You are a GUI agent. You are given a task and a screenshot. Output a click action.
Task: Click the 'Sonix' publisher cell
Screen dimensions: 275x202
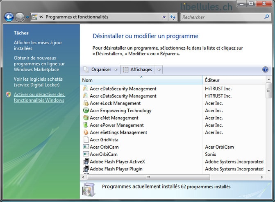coord(211,154)
